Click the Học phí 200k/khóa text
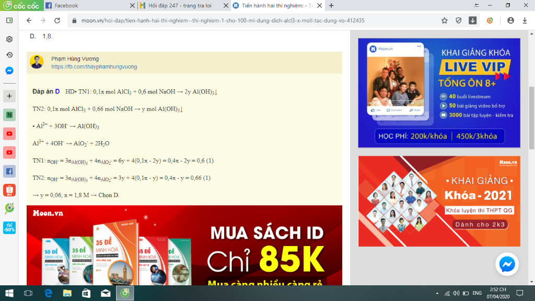Screen dimensions: 535x301 point(413,136)
